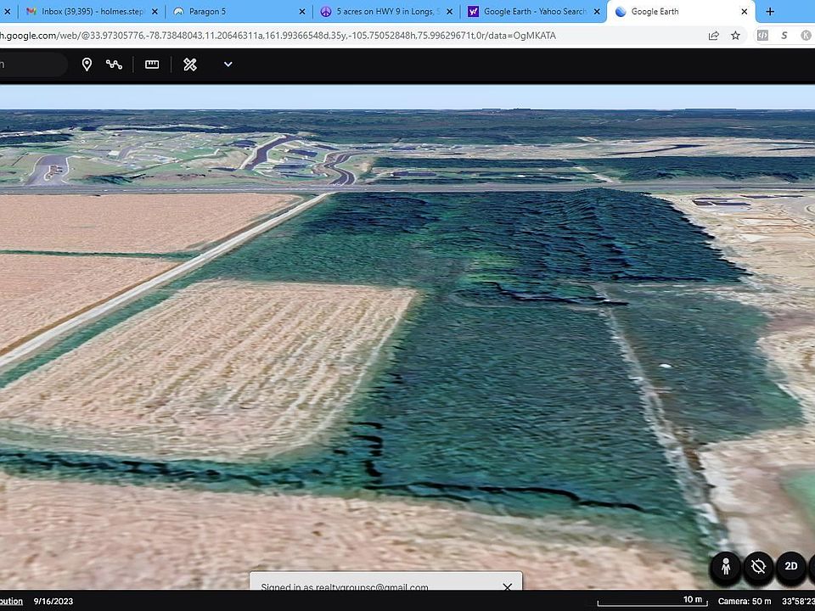Activate the Street View pegman
This screenshot has width=815, height=611.
[726, 567]
